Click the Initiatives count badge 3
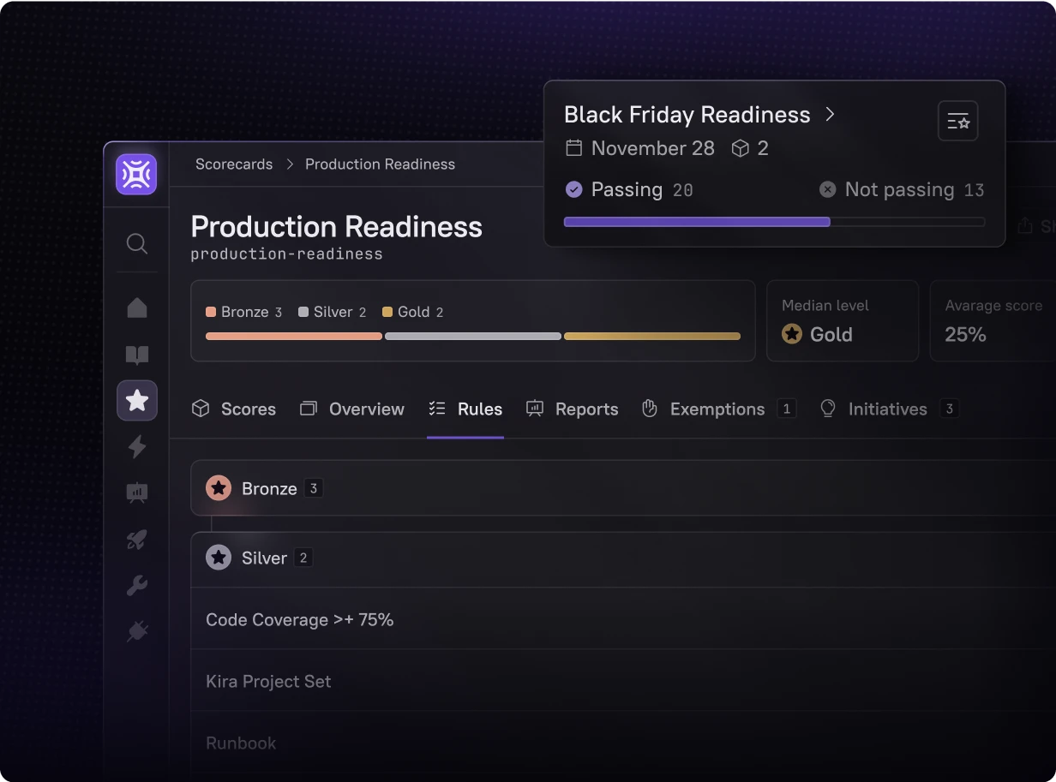 (949, 409)
